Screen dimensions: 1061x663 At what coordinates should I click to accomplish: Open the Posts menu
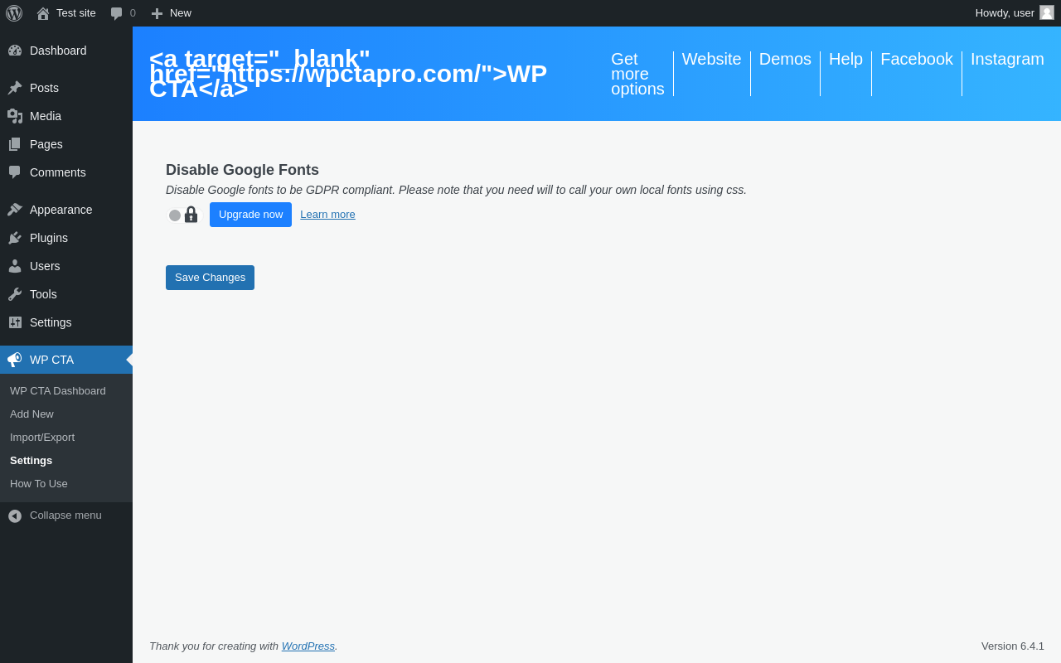click(44, 88)
